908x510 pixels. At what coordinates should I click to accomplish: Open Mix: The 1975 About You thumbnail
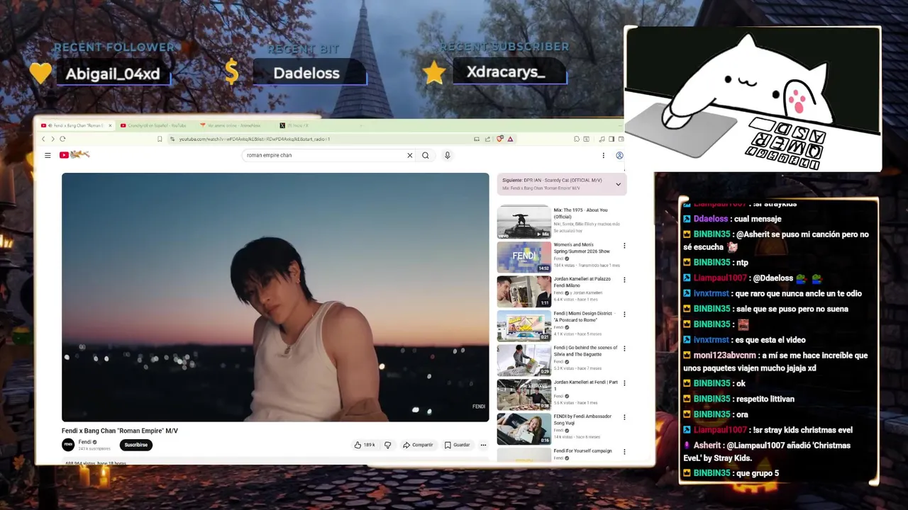pyautogui.click(x=524, y=222)
